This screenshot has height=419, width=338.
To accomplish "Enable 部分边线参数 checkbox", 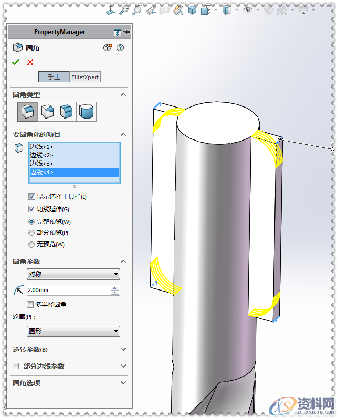I will point(16,366).
